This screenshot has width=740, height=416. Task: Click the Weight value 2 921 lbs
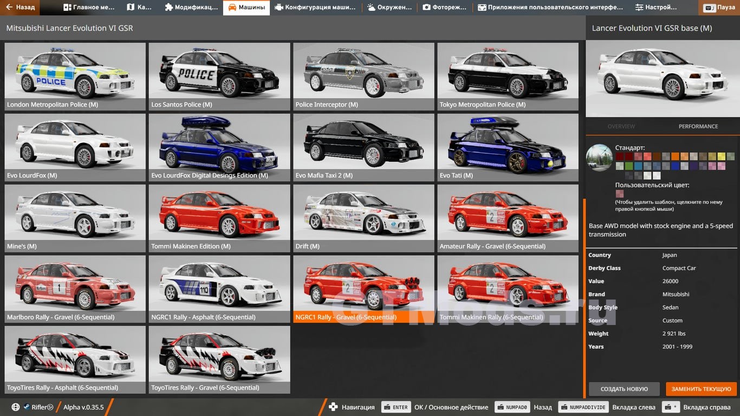click(674, 334)
